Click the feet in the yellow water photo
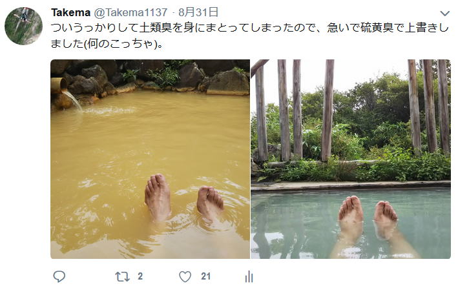This screenshot has width=458, height=286. pyautogui.click(x=183, y=197)
